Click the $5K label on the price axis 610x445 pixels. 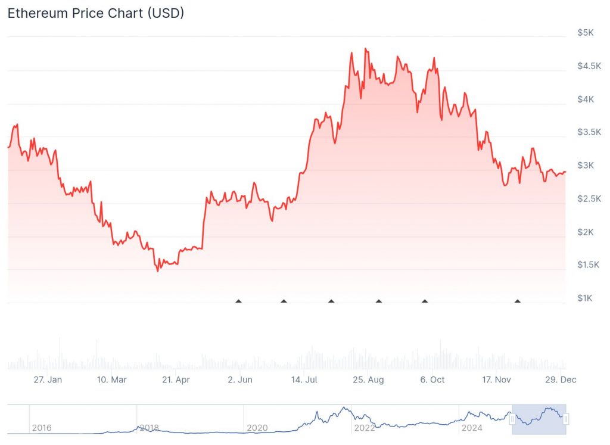pos(586,33)
